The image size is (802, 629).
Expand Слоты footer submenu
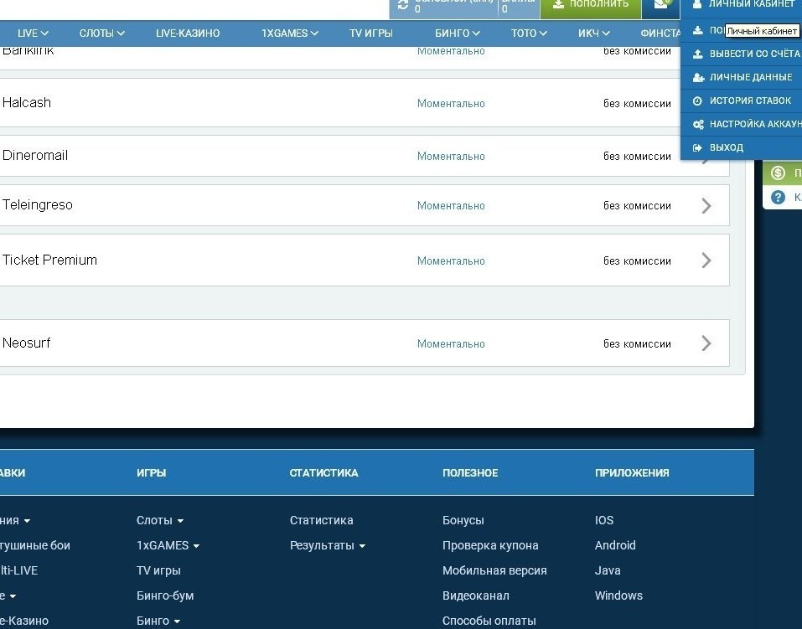[x=160, y=520]
